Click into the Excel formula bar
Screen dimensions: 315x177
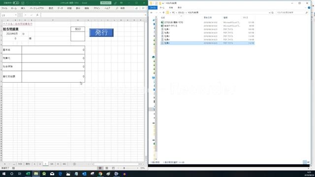click(x=93, y=15)
